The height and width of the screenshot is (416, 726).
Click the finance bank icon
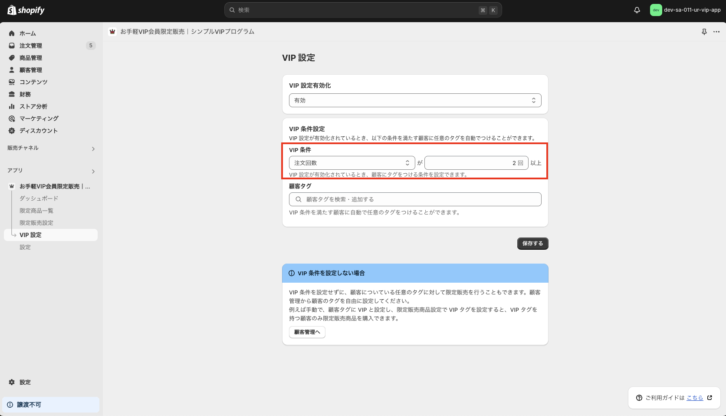tap(12, 94)
